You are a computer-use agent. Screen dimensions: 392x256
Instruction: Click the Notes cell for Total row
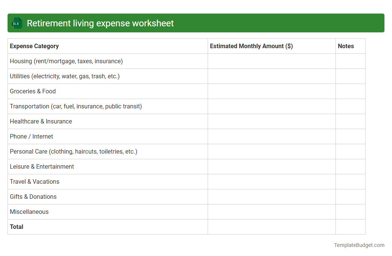350,227
